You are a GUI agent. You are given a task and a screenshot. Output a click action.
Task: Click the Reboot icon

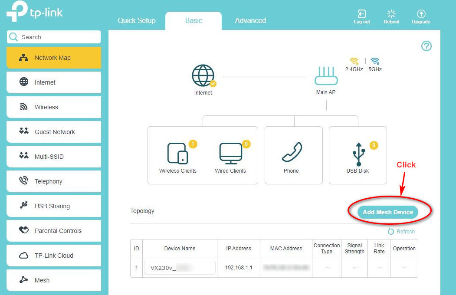pos(391,13)
